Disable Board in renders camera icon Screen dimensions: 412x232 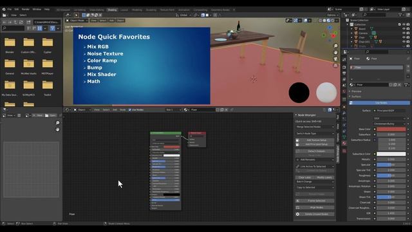408,28
